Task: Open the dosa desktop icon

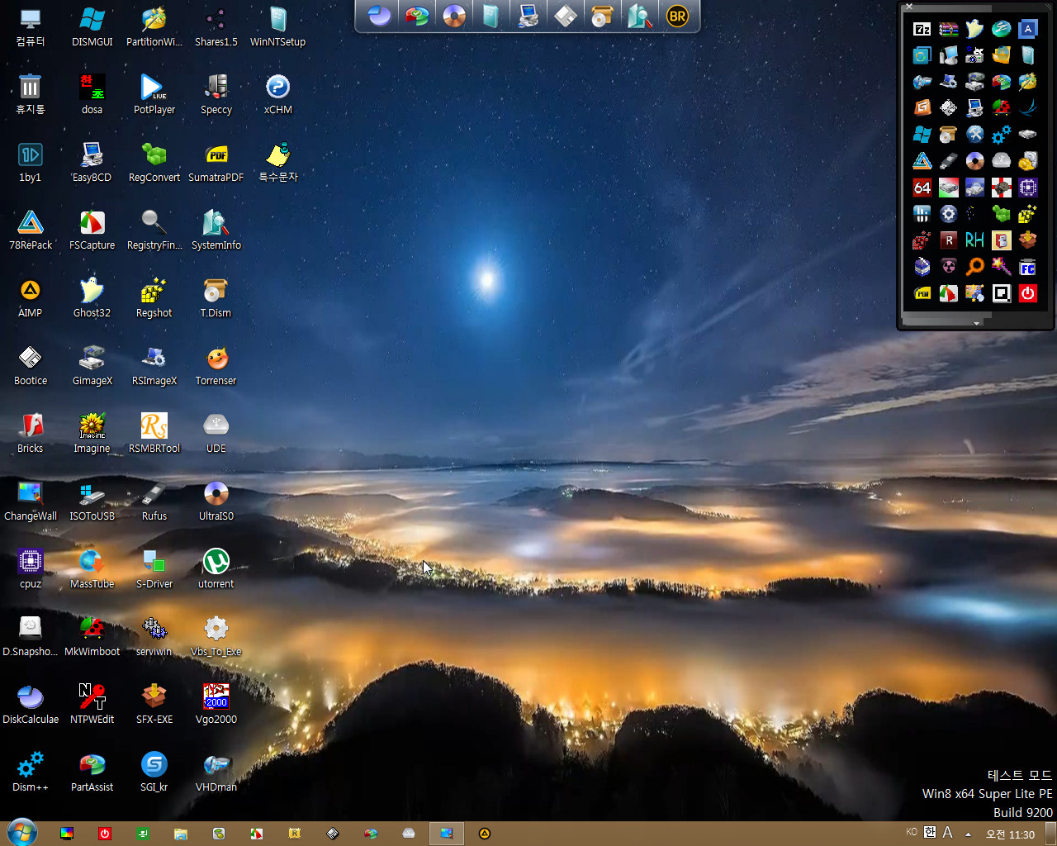Action: pos(92,95)
